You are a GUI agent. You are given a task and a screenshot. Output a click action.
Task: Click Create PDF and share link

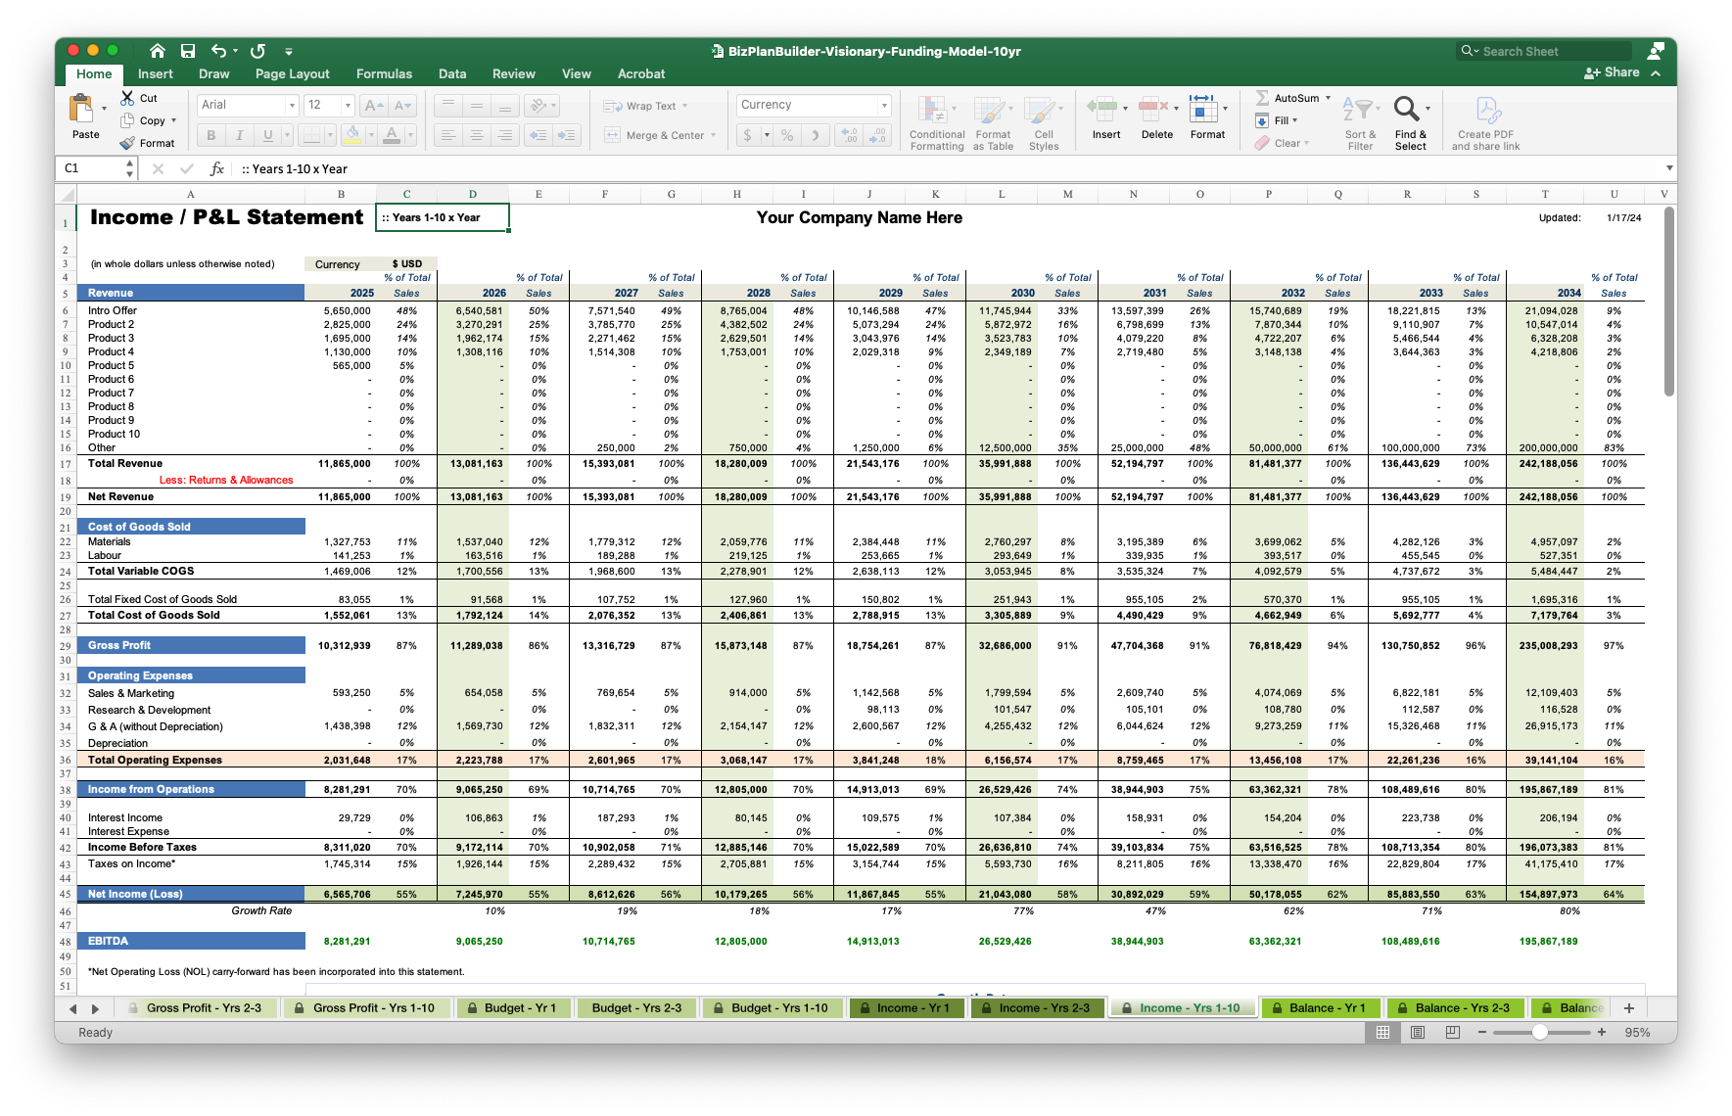click(x=1485, y=123)
